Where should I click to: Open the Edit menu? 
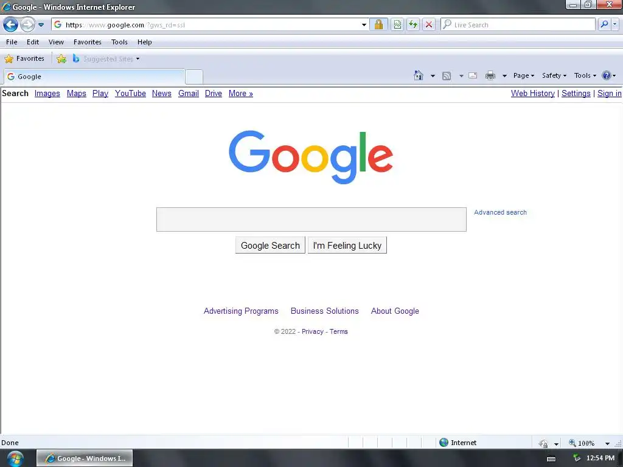tap(33, 42)
